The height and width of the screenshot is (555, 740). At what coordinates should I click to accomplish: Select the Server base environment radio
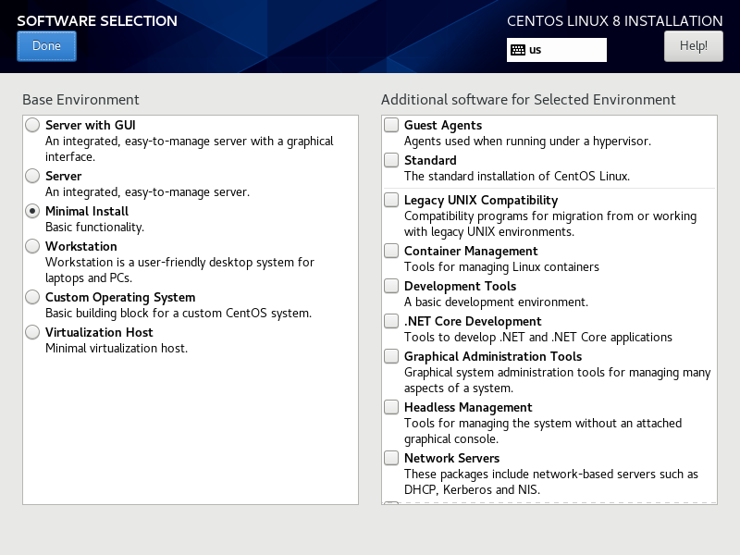point(32,176)
